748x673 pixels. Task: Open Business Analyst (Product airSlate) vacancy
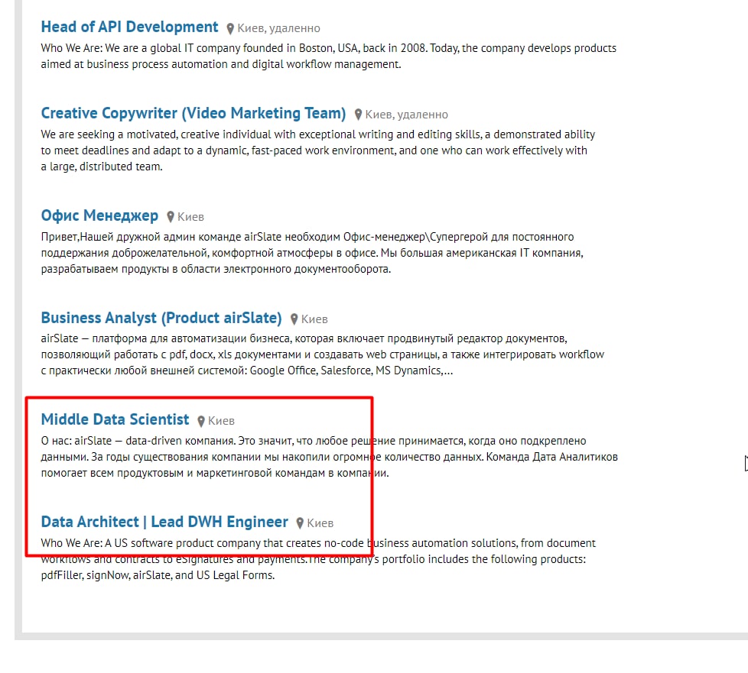pos(161,318)
